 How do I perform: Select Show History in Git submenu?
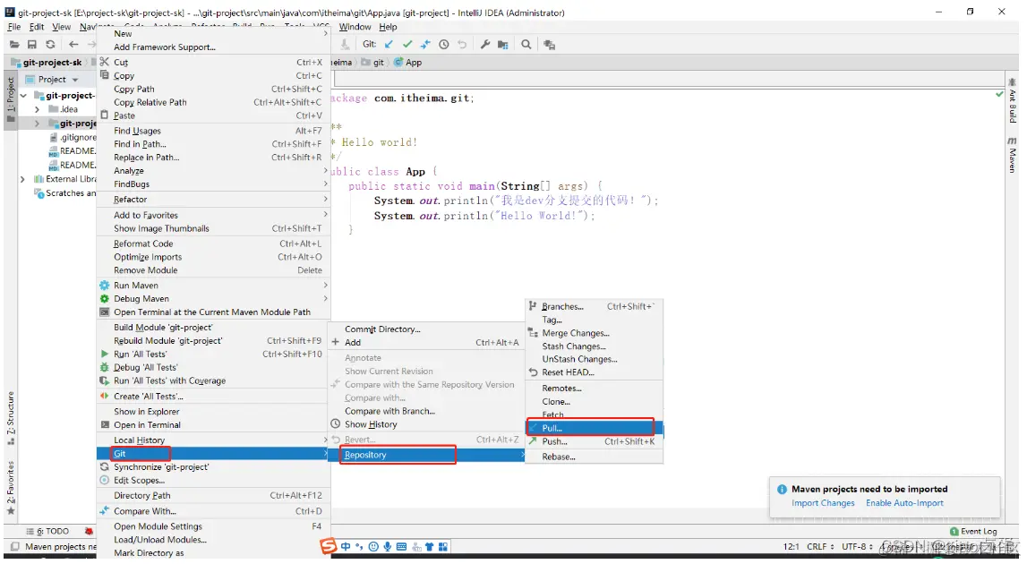pyautogui.click(x=425, y=423)
